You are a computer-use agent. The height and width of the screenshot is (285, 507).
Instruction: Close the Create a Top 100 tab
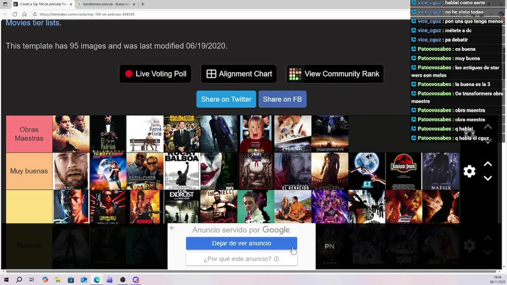pyautogui.click(x=71, y=4)
